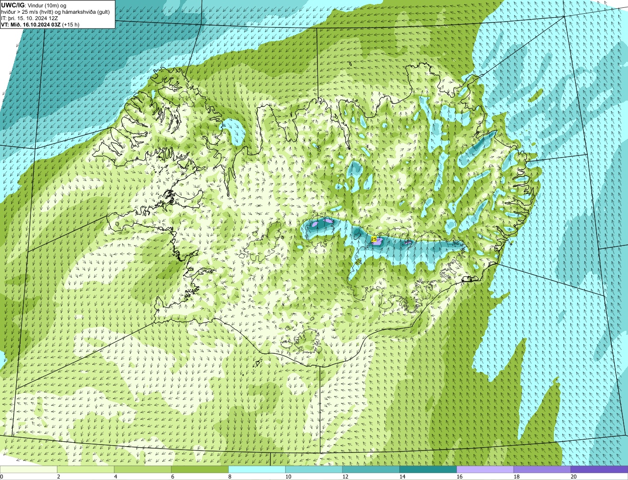Click the 'VT: Mið. 16.10.2024 03Z (+15 h)' line
This screenshot has width=628, height=480.
(x=41, y=25)
